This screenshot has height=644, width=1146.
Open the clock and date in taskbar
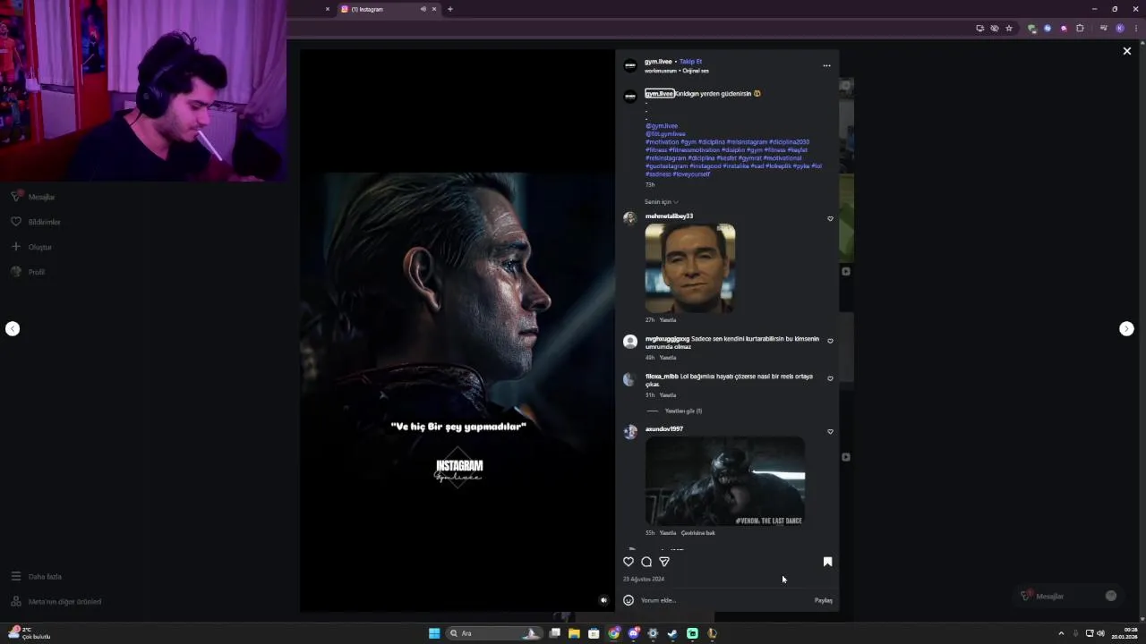pos(1125,633)
